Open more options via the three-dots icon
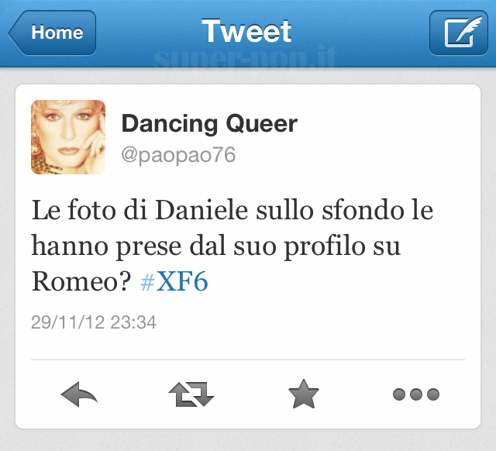Viewport: 496px width, 451px height. pos(416,394)
